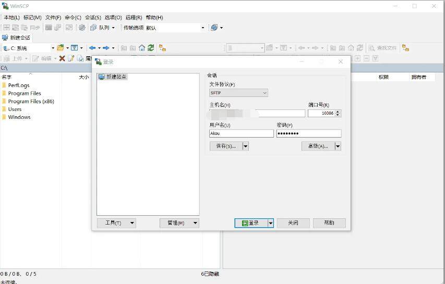The image size is (445, 284).
Task: Open the commands (命令) menu
Action: point(73,18)
